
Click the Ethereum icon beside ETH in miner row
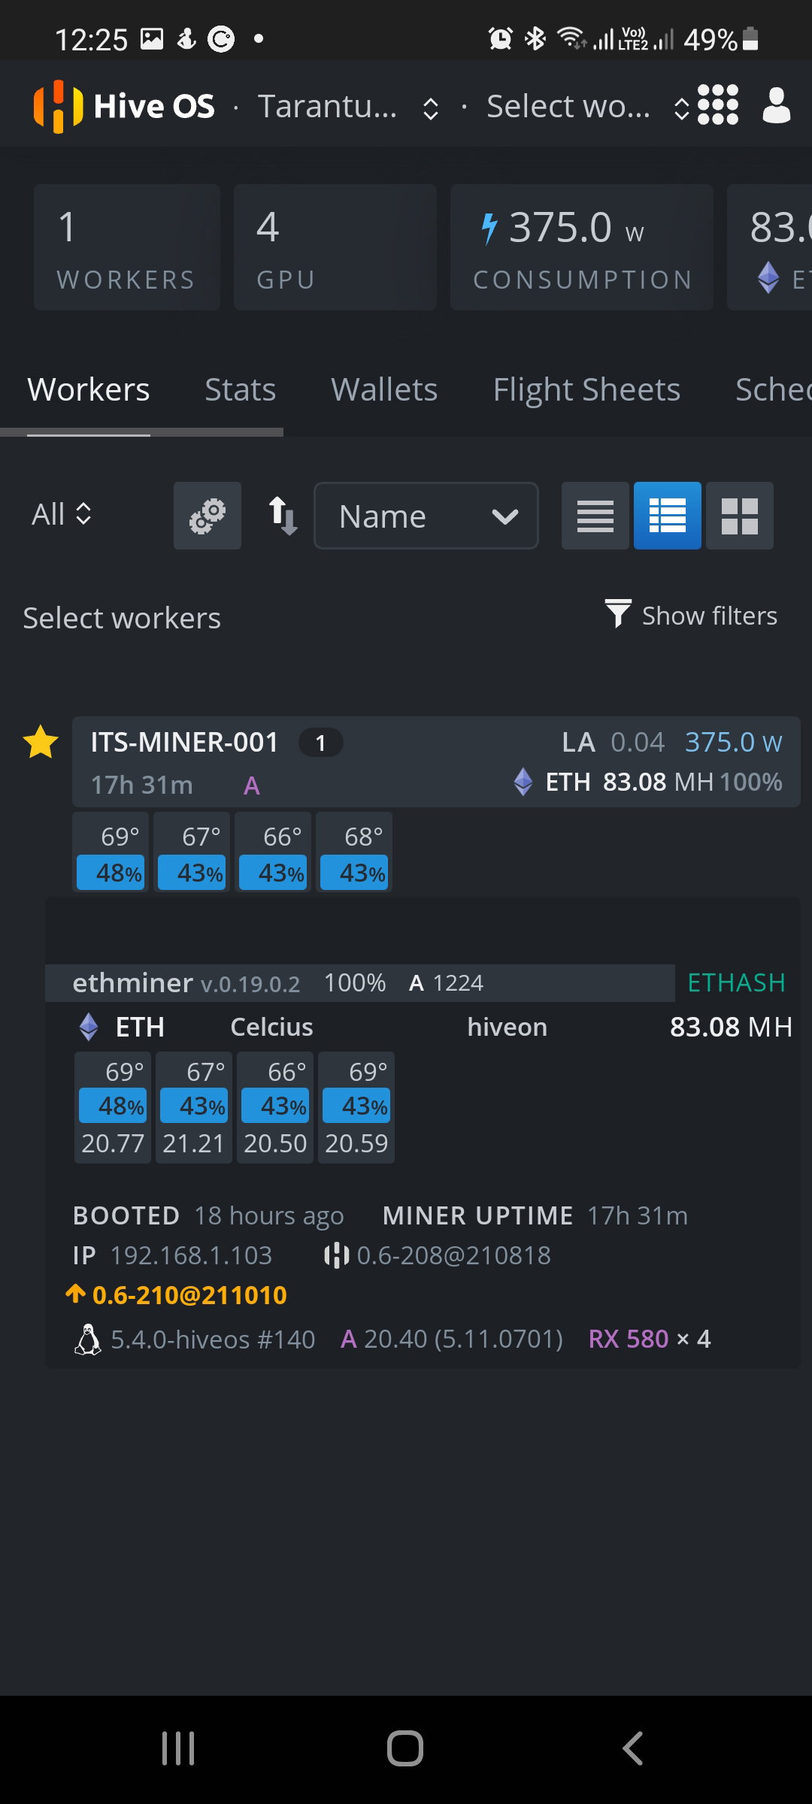[x=89, y=1027]
